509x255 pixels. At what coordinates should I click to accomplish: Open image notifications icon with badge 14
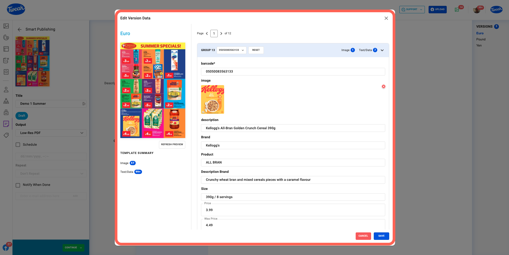pyautogui.click(x=457, y=10)
